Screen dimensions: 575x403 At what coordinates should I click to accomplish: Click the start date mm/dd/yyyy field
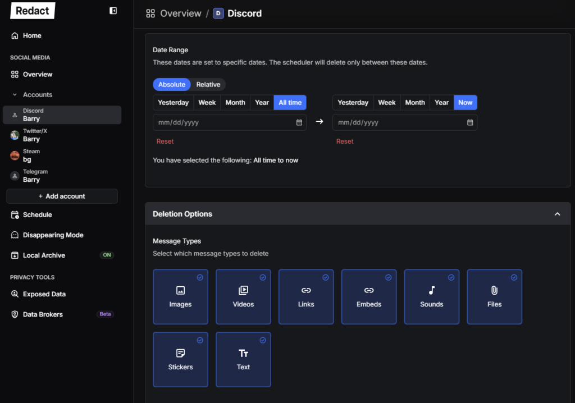[230, 122]
